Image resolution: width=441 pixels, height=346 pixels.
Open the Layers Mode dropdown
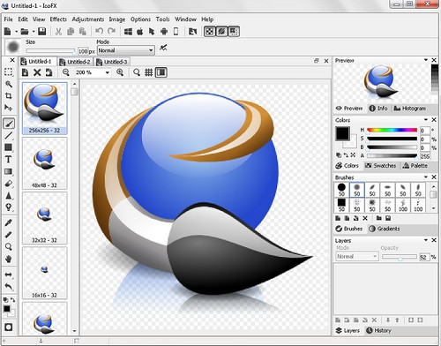pos(356,257)
